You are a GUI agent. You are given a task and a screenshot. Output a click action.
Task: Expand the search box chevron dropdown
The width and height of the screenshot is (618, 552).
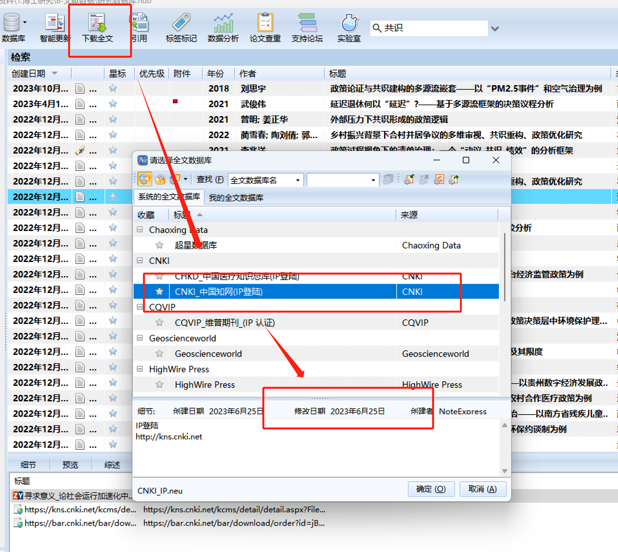point(495,28)
